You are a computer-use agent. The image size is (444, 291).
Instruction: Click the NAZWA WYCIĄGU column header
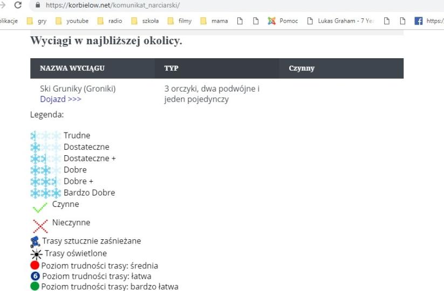point(72,68)
